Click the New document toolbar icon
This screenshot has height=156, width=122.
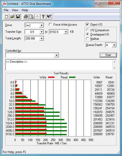point(6,16)
